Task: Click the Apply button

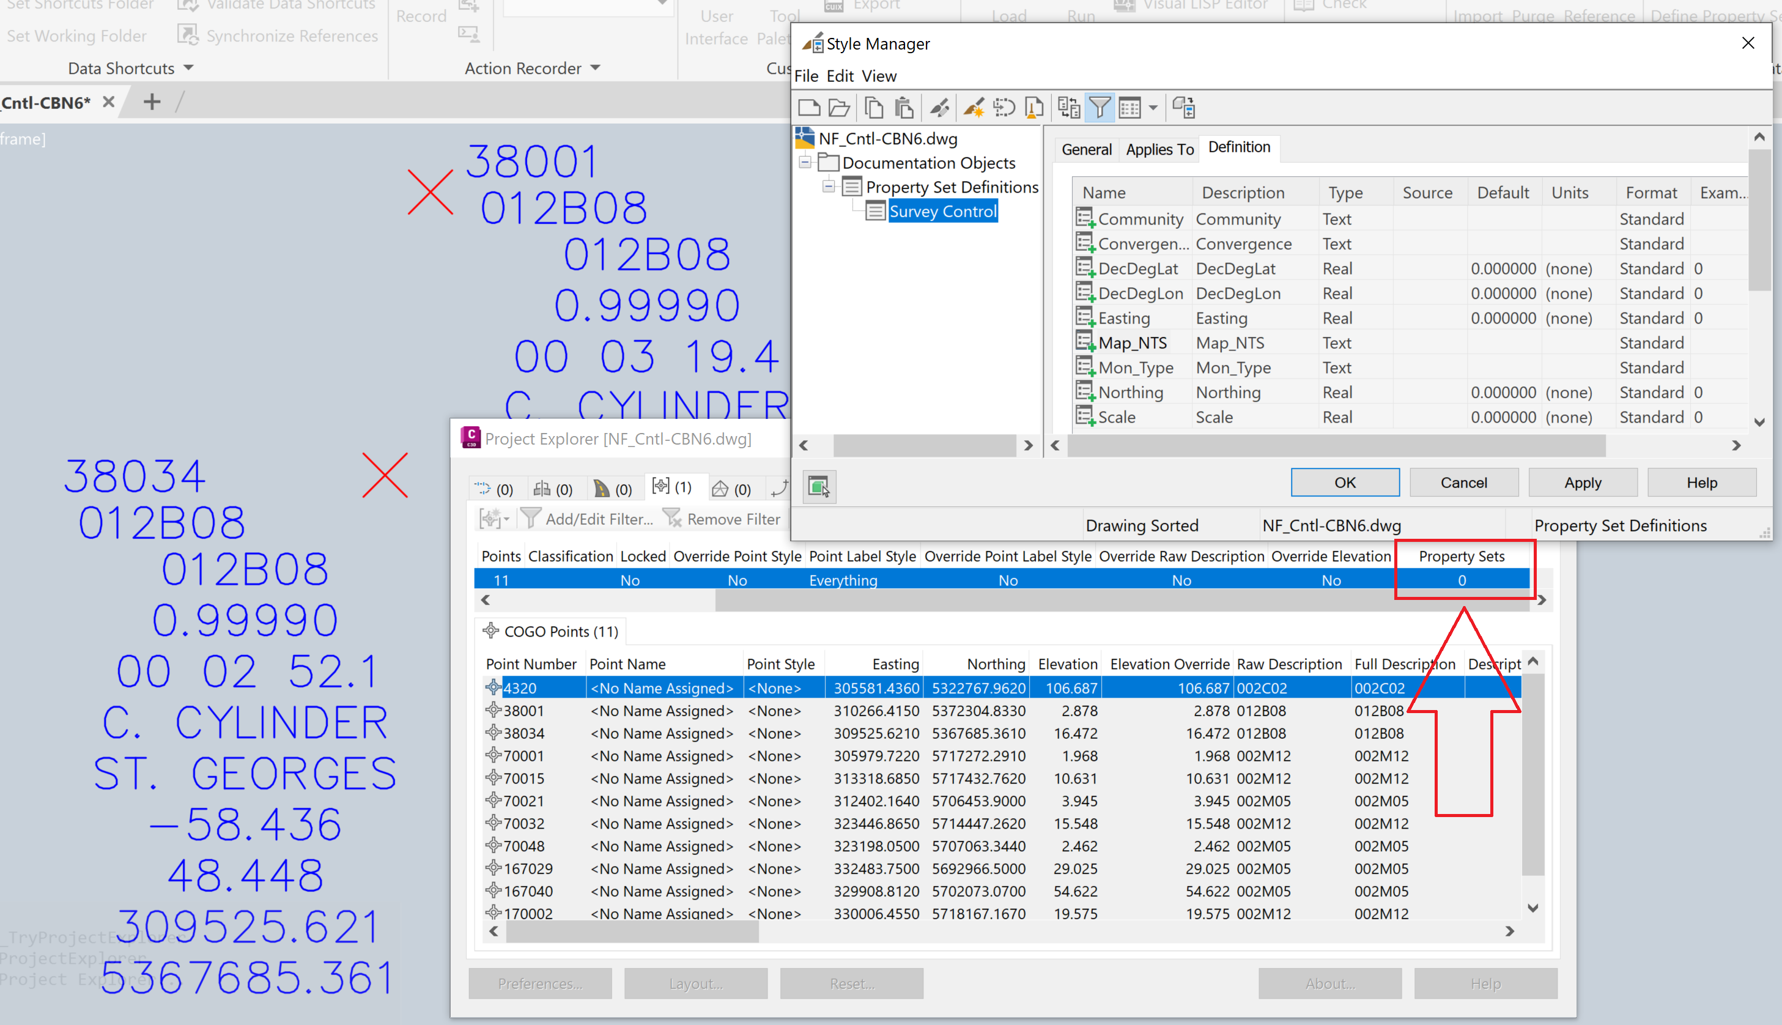Action: (1582, 483)
